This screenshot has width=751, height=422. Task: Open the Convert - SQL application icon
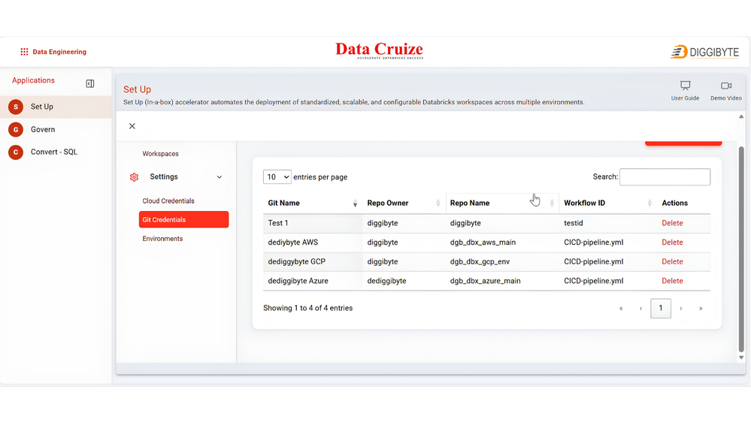[16, 152]
